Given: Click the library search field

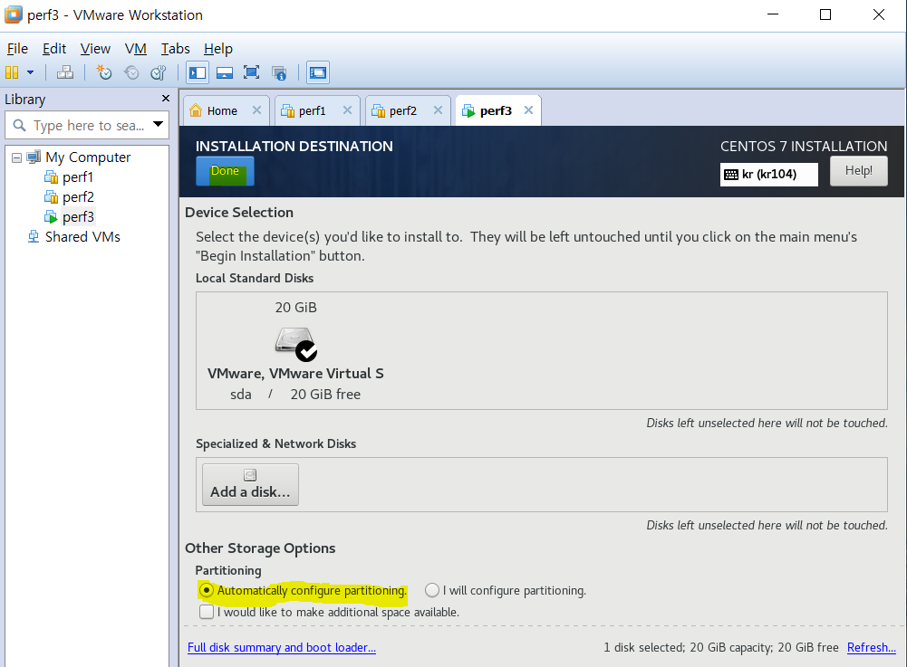Looking at the screenshot, I should point(87,126).
